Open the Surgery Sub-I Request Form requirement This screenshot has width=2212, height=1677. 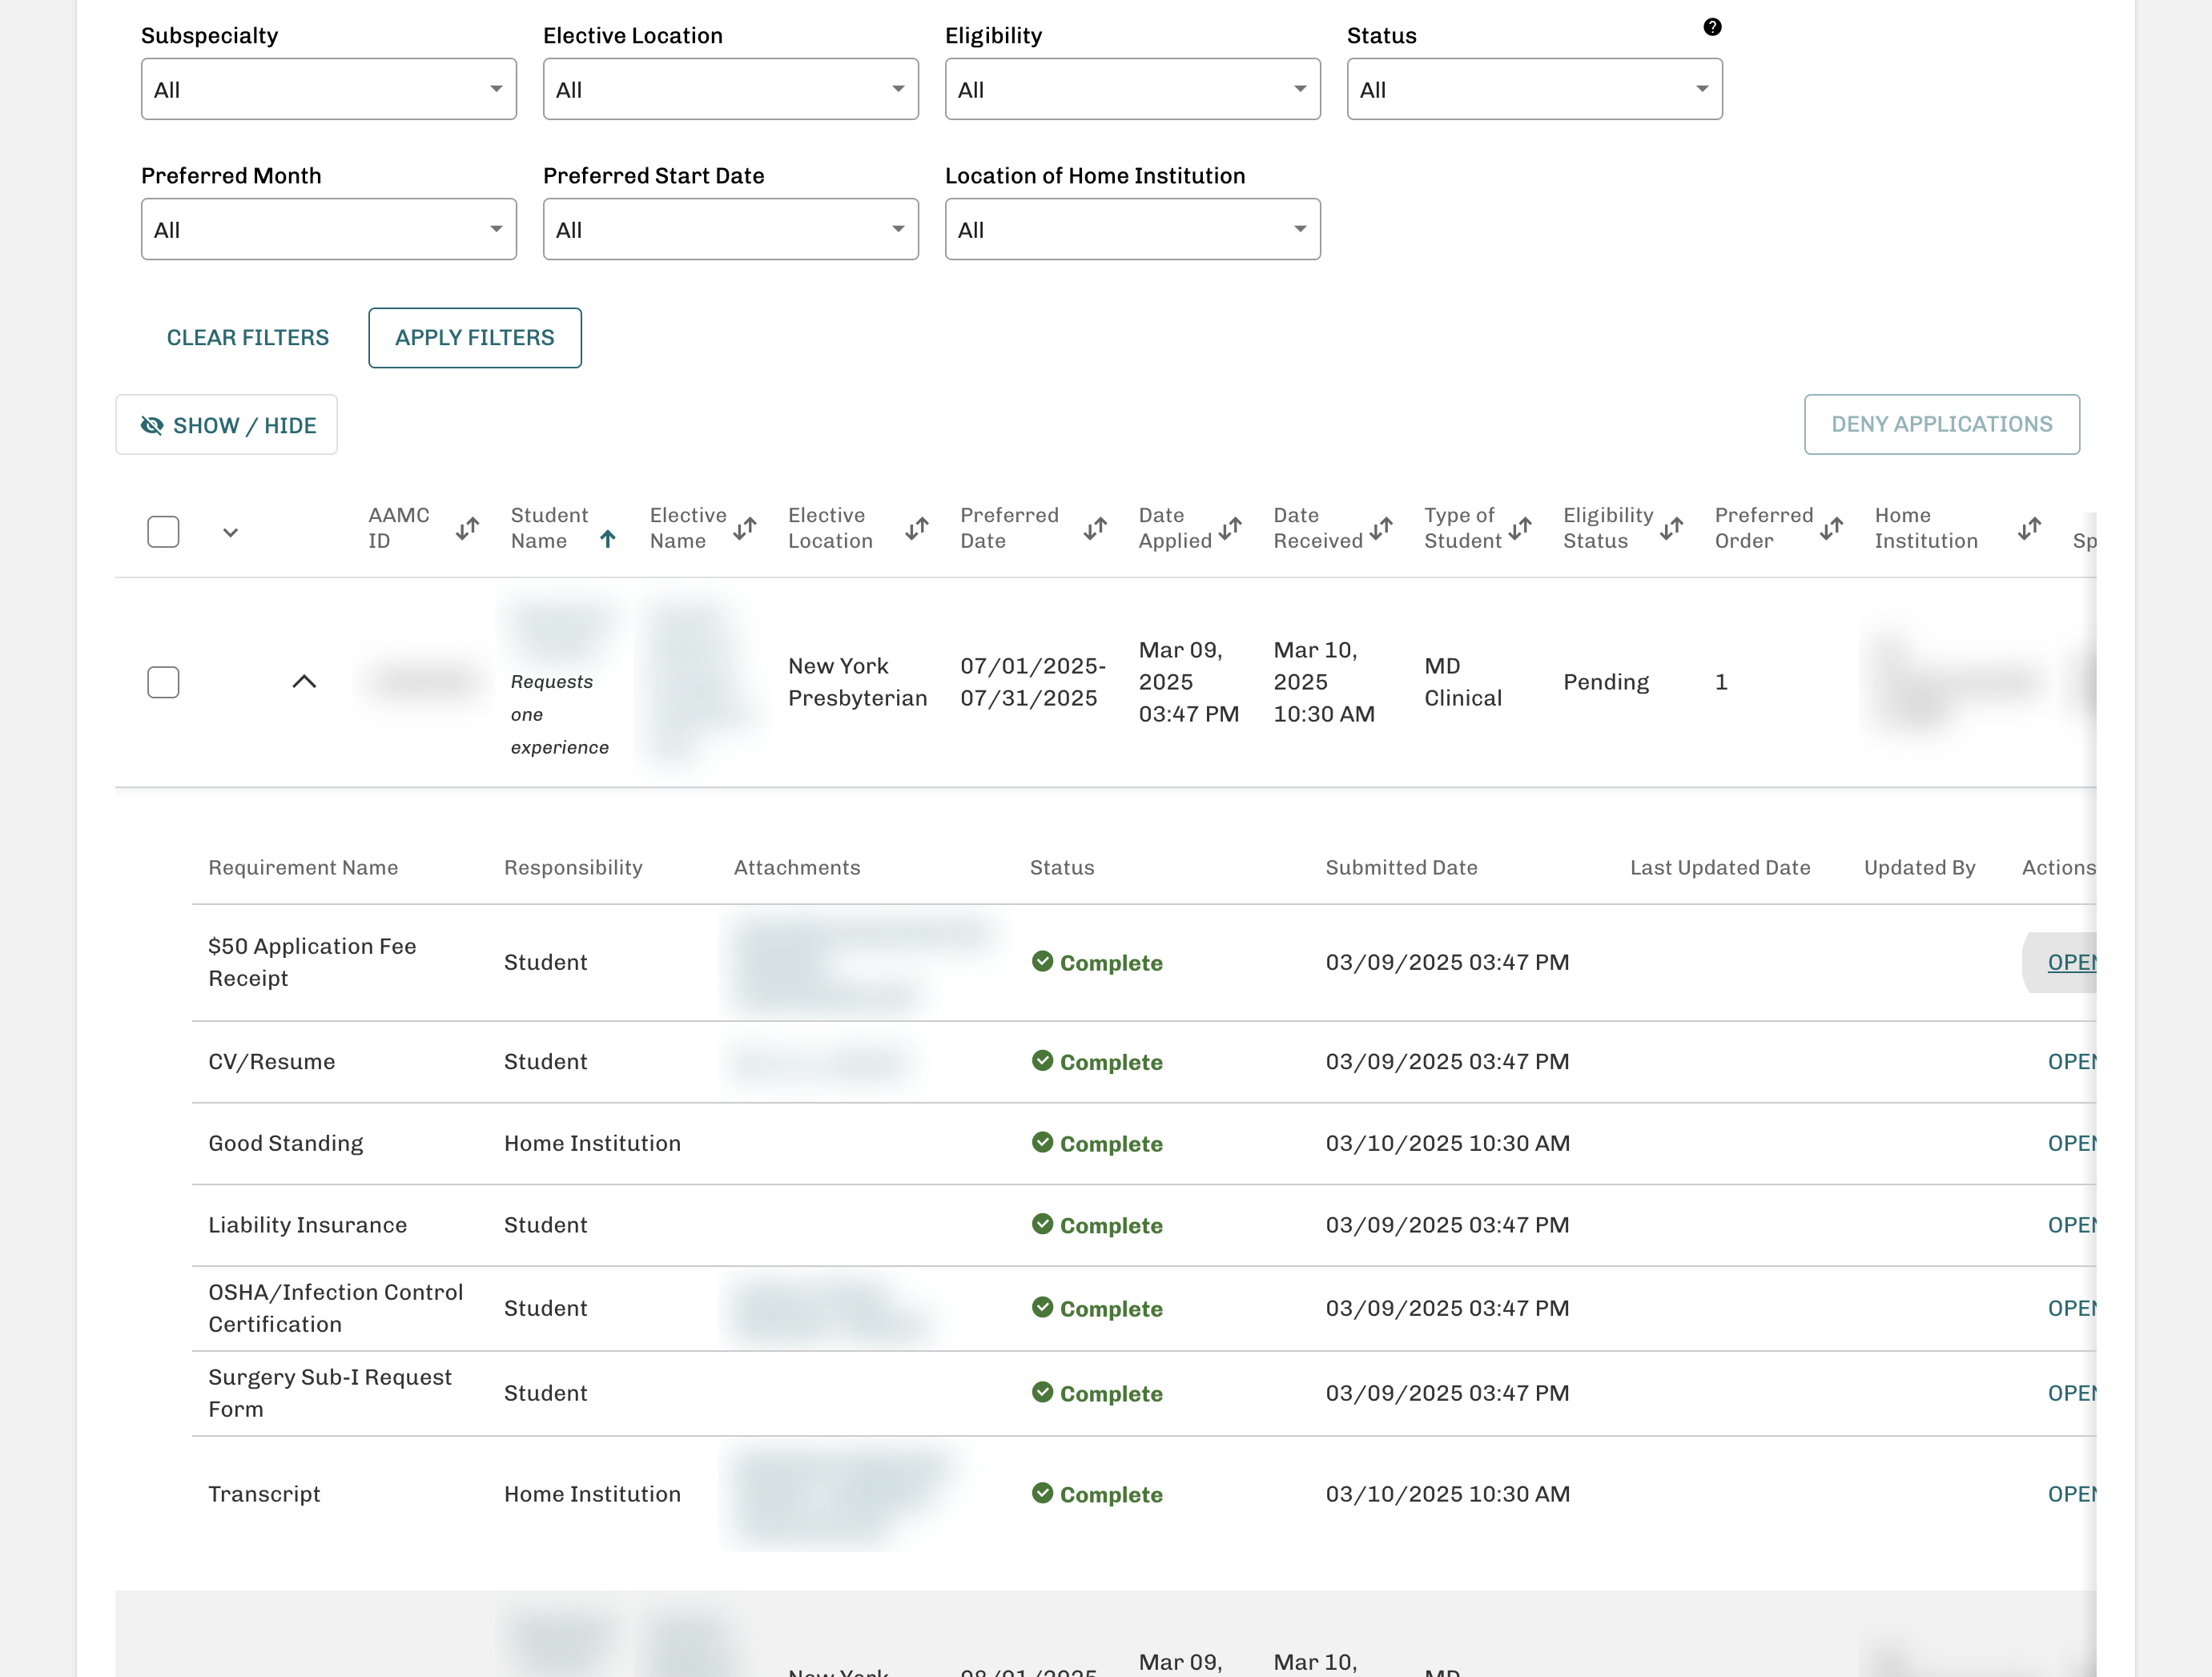point(2071,1393)
